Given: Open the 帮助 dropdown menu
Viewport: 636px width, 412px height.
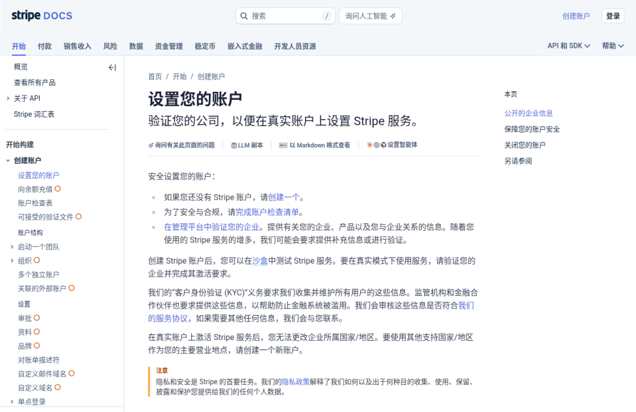Looking at the screenshot, I should coord(613,46).
